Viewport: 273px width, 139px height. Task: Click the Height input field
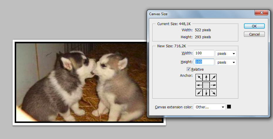[x=204, y=62]
